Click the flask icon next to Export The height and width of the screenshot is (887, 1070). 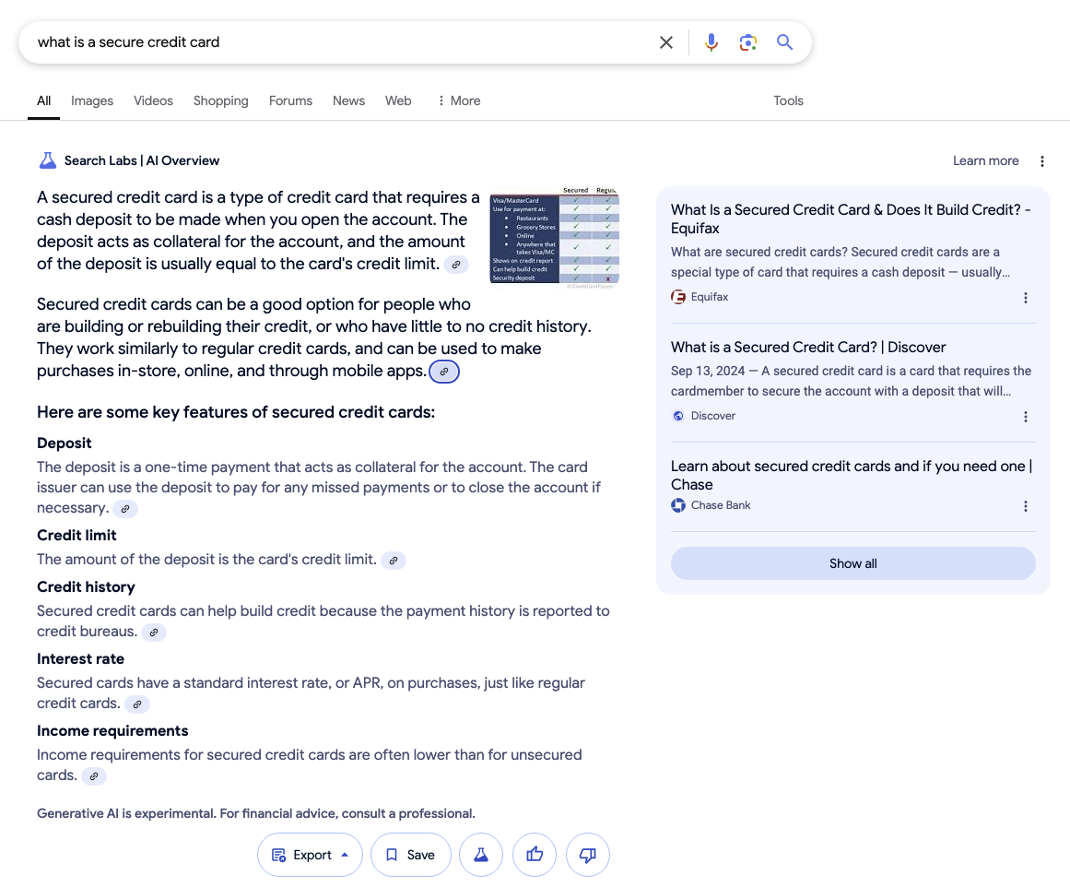[481, 855]
